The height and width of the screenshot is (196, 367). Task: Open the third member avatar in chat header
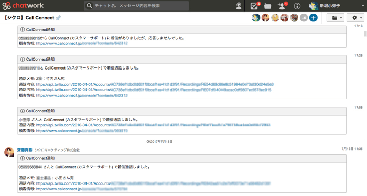[x=275, y=18]
